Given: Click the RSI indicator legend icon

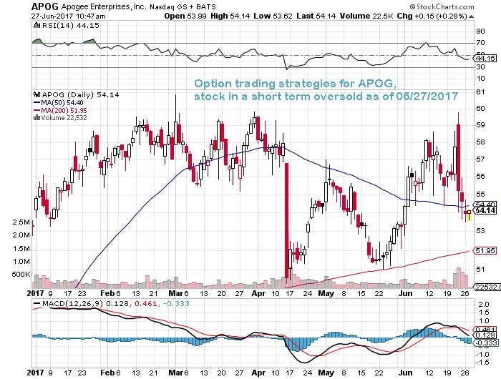Looking at the screenshot, I should (37, 25).
